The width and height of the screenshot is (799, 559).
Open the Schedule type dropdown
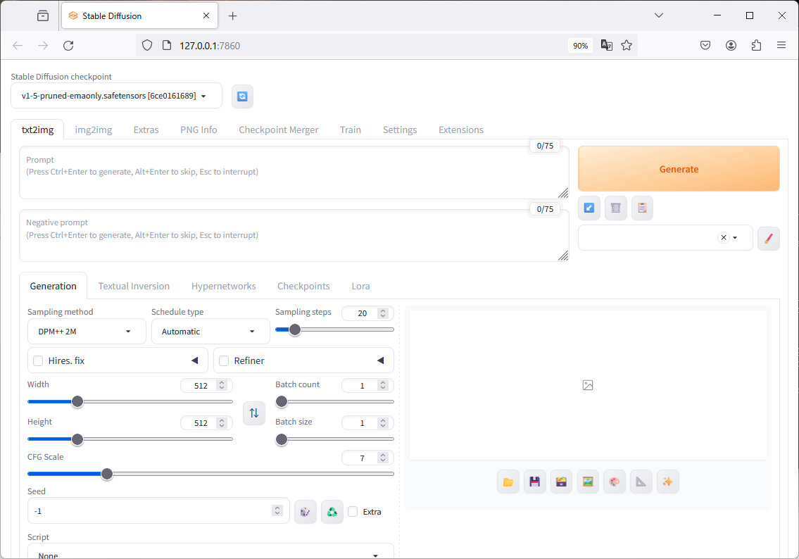point(210,331)
